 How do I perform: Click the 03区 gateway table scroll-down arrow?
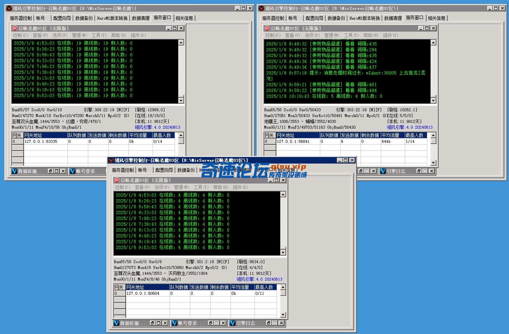283,315
